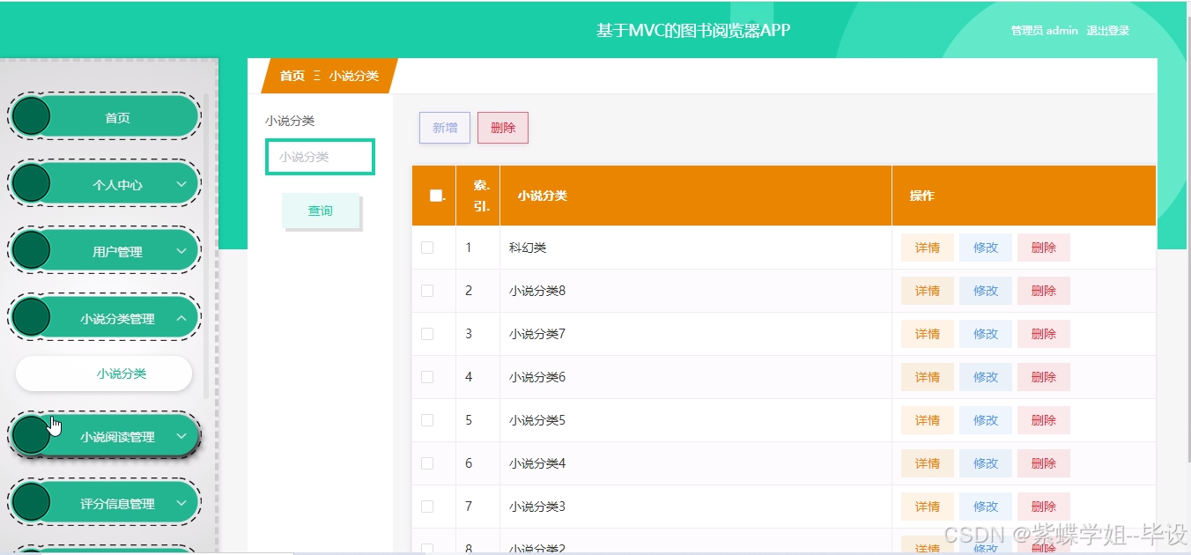Click 删除 for 科幻类 row
This screenshot has width=1191, height=555.
1044,248
